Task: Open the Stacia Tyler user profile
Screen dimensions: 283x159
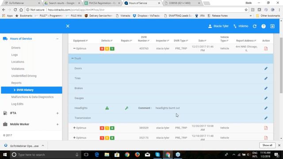Action: tap(218, 26)
